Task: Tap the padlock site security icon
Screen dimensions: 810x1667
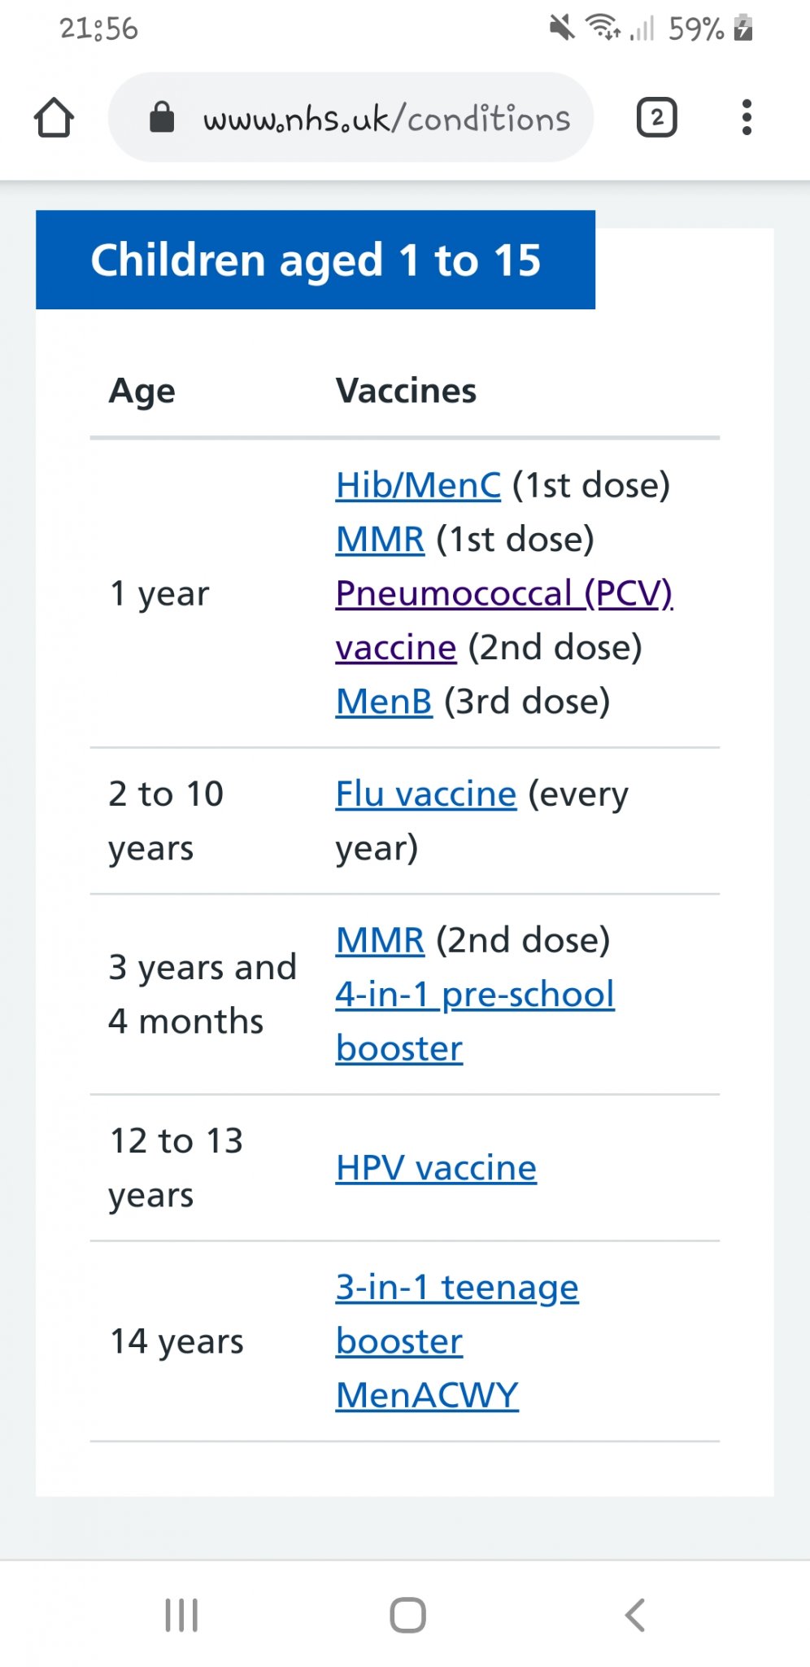Action: click(162, 117)
